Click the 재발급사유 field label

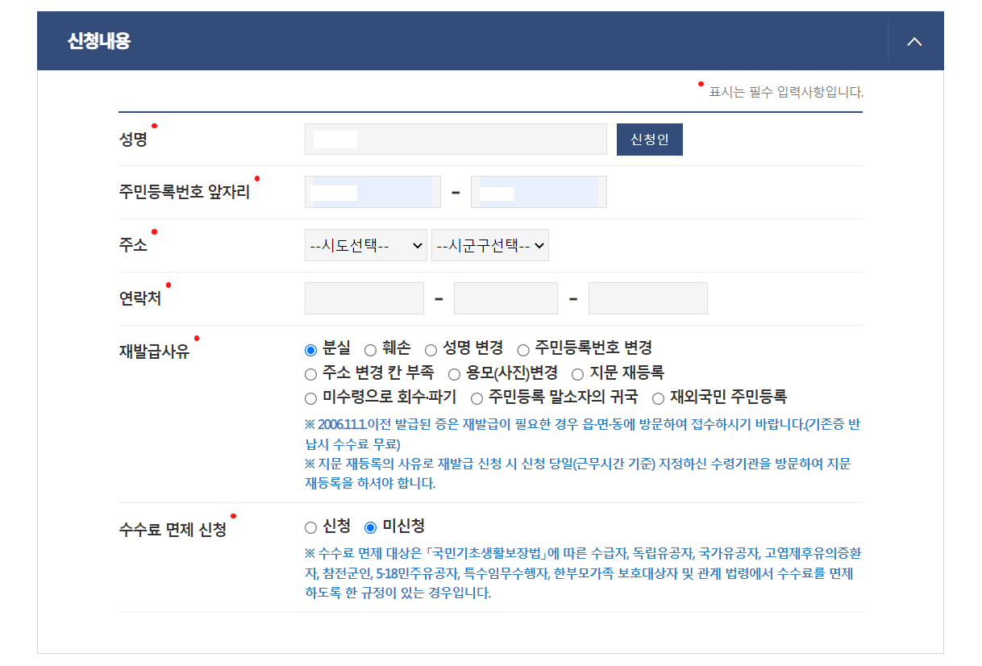pyautogui.click(x=154, y=352)
